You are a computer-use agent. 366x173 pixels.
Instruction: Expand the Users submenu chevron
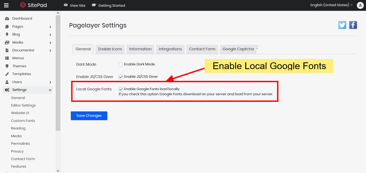pos(50,82)
